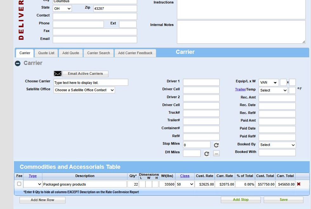311x209 pixels.
Task: Click into Driver 2 field
Action: 201,98
